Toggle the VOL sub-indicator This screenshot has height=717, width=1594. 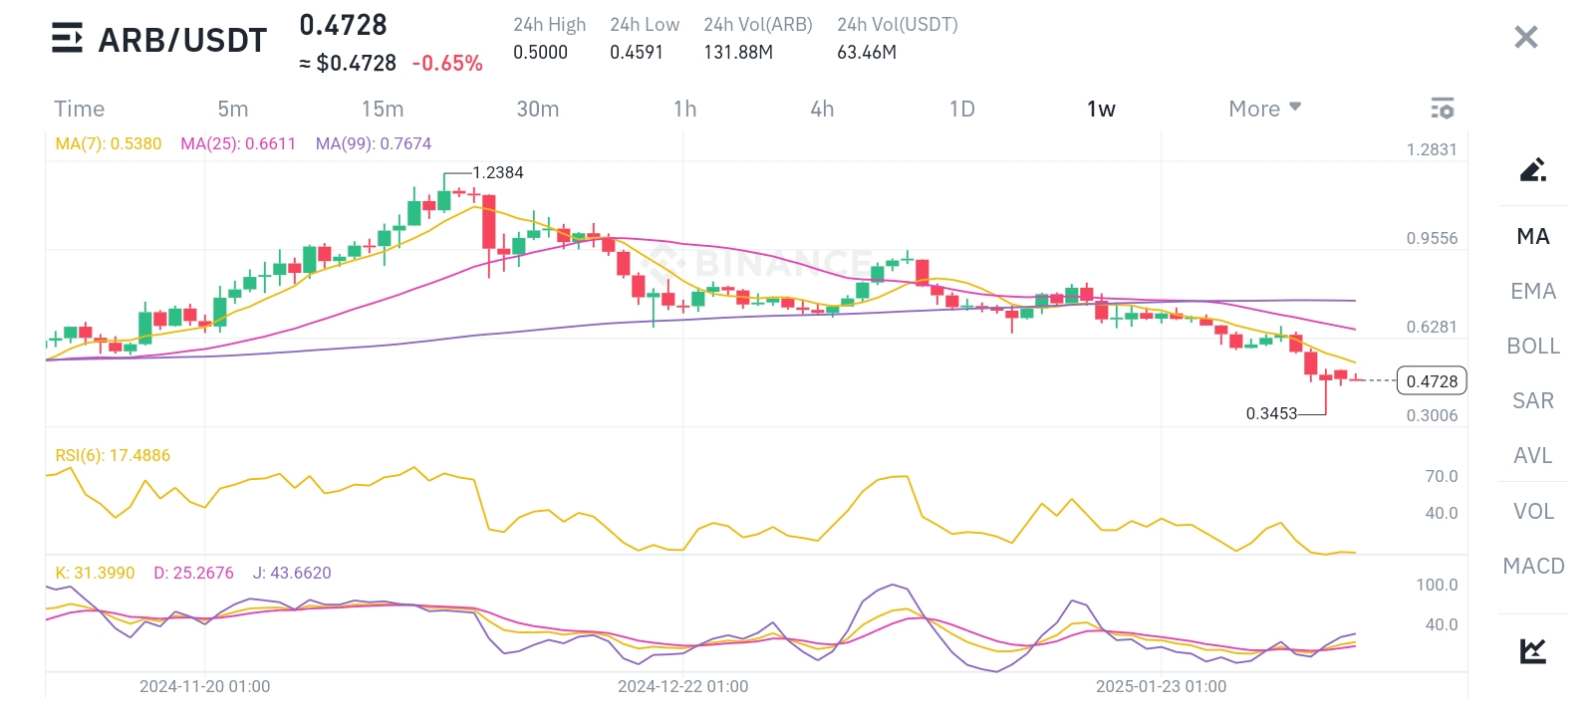click(x=1533, y=511)
